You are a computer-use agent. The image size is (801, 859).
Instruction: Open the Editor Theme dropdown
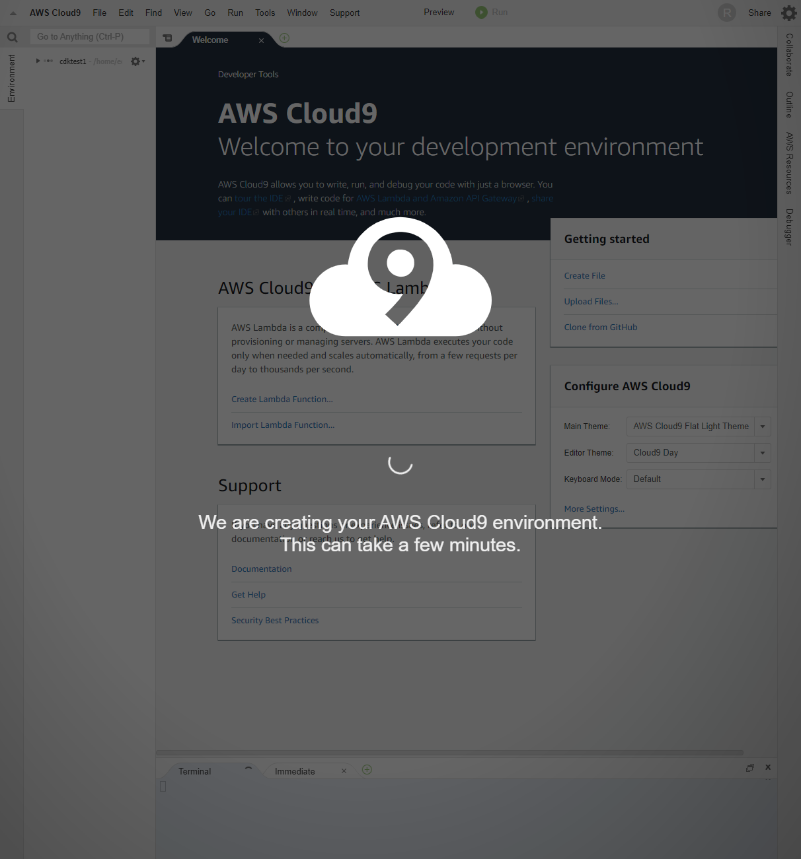point(699,453)
